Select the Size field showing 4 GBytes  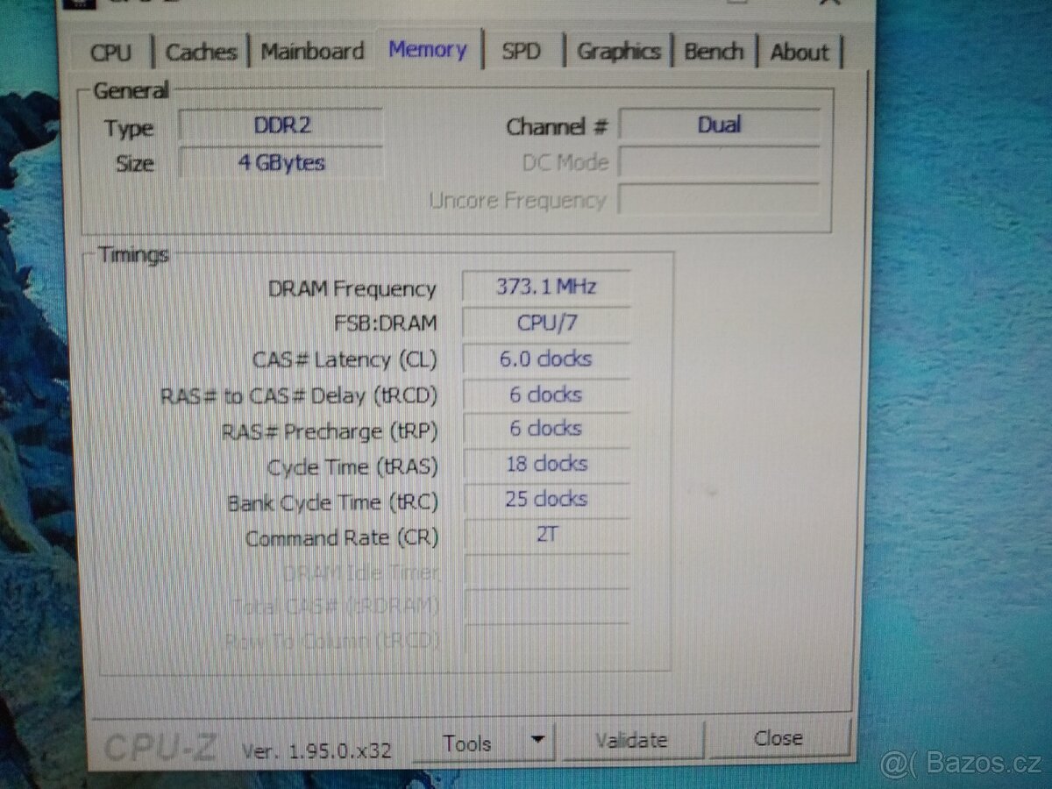(x=281, y=163)
